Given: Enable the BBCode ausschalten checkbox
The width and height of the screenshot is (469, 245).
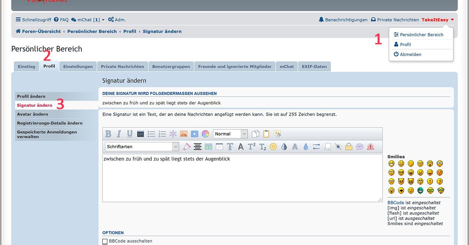Looking at the screenshot, I should (105, 241).
